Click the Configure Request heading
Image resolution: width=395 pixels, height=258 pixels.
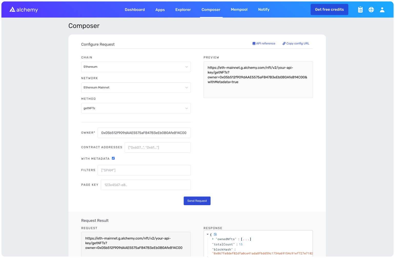(98, 44)
